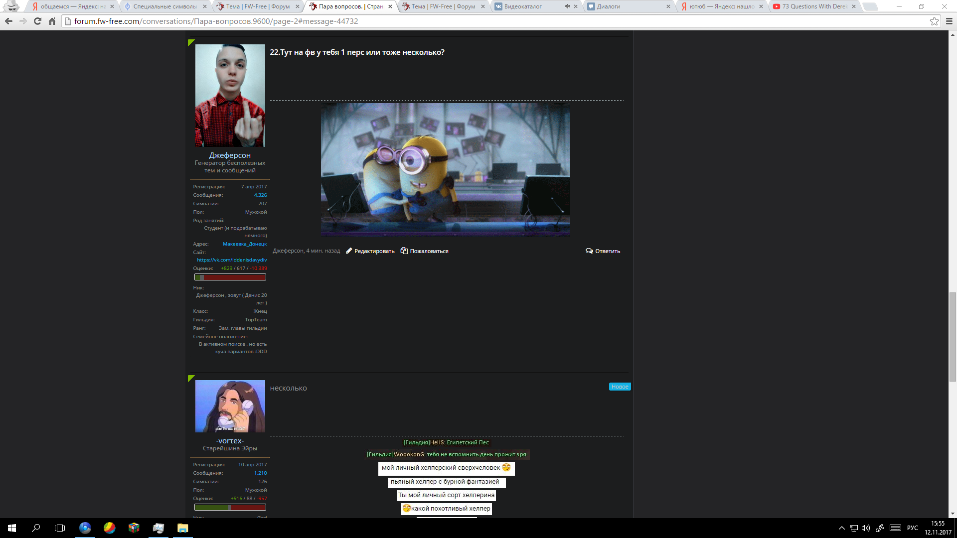Click the 'Новое' badge on vortex's message

click(x=620, y=387)
